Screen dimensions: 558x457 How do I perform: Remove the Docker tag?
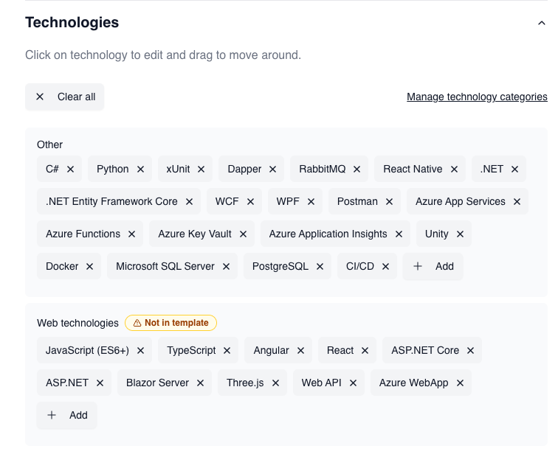tap(90, 267)
